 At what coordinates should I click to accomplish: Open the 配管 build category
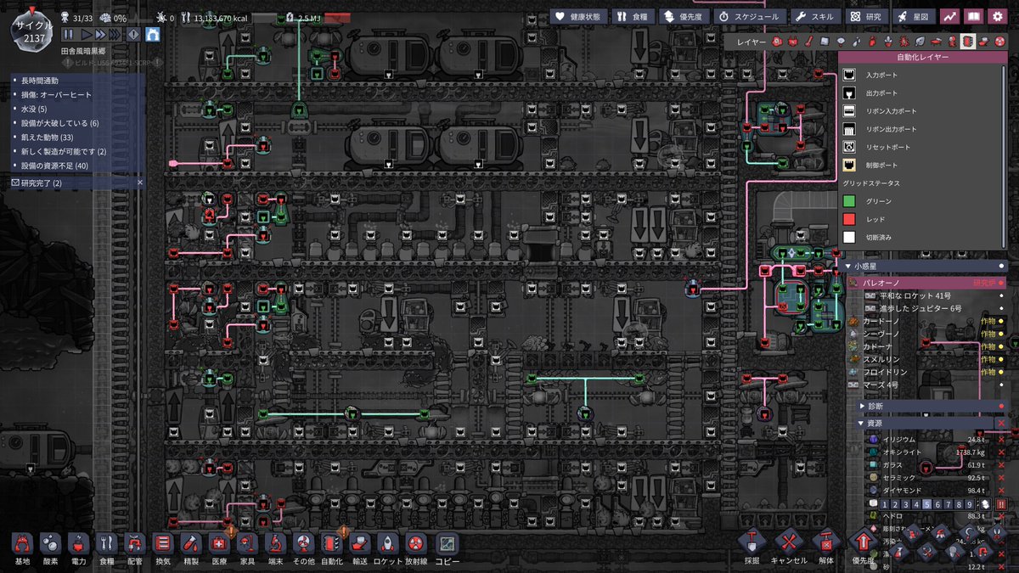[135, 548]
